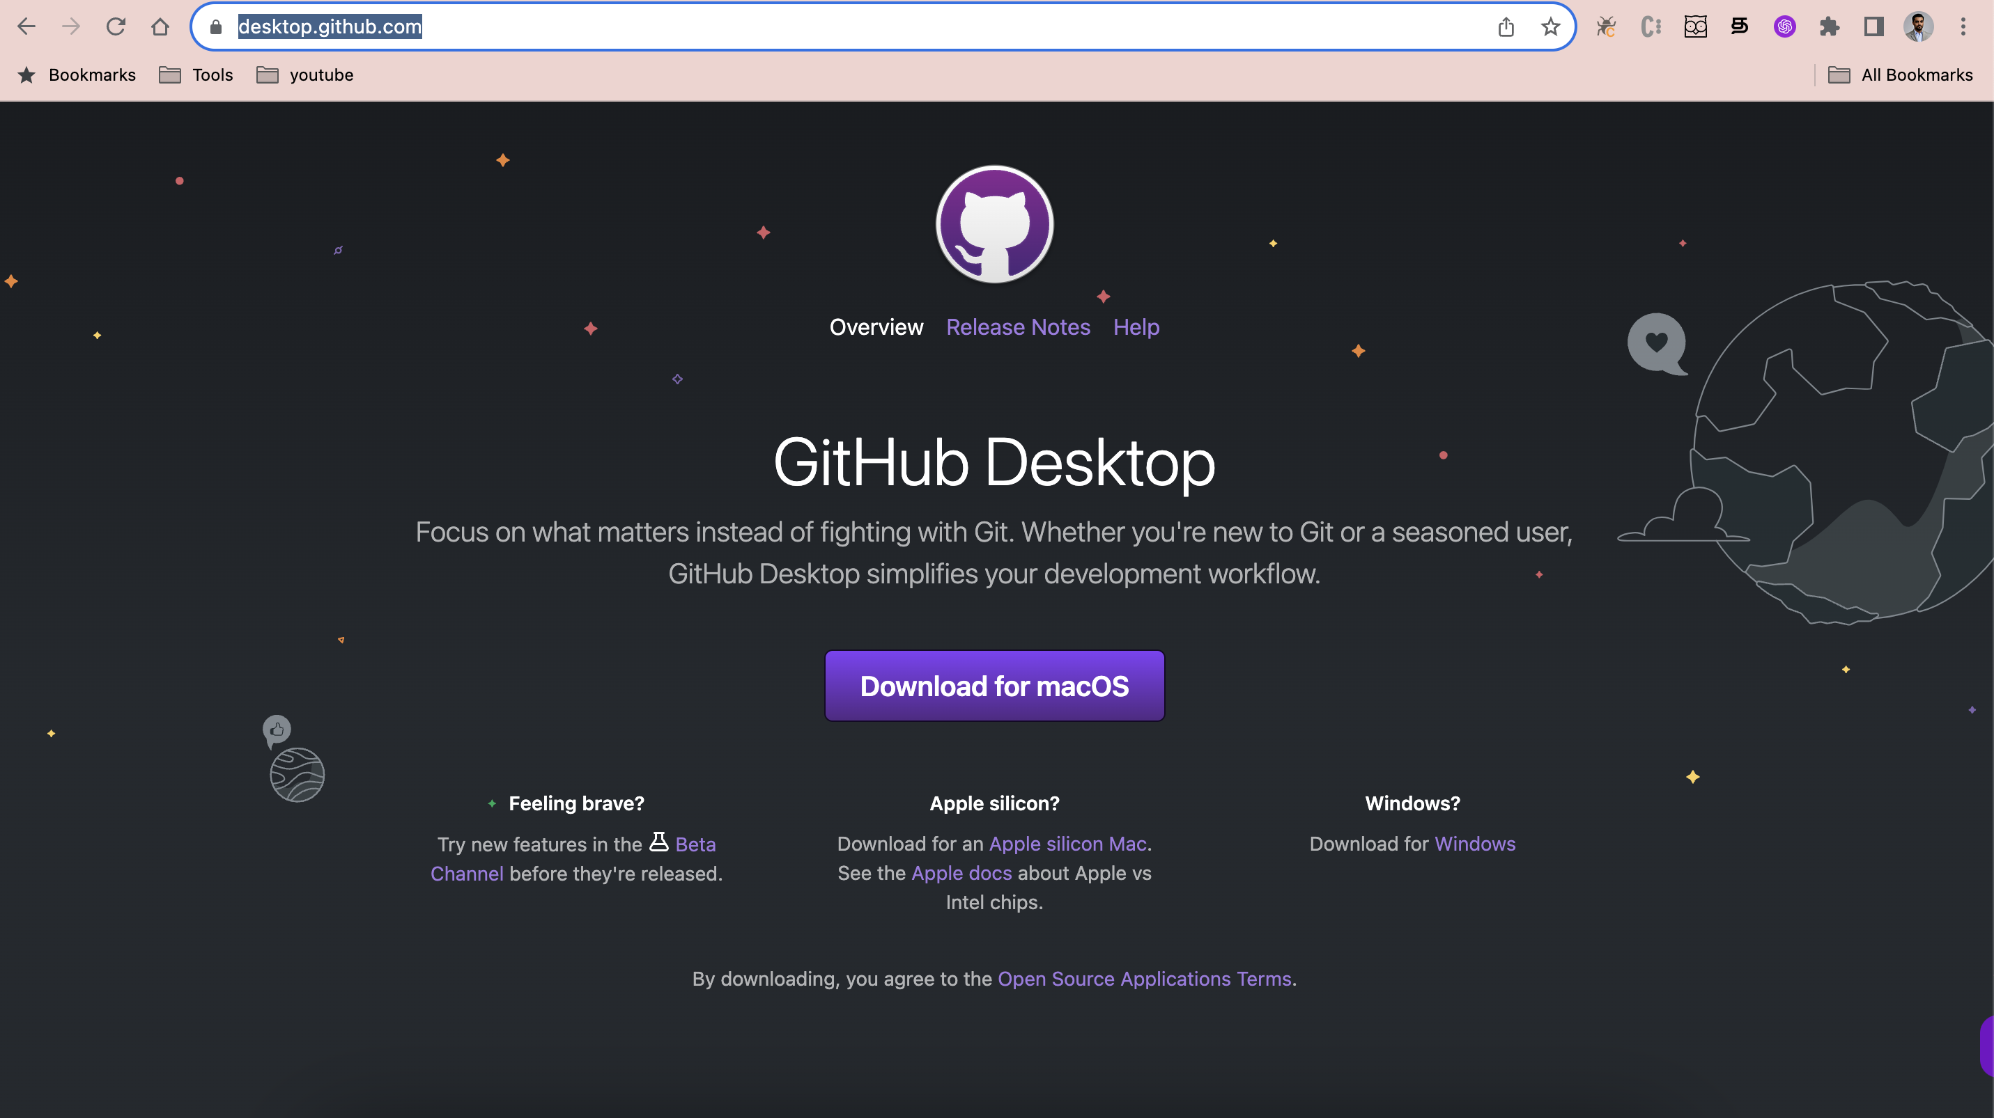
Task: Click the 'Windows?' heading
Action: (1413, 803)
